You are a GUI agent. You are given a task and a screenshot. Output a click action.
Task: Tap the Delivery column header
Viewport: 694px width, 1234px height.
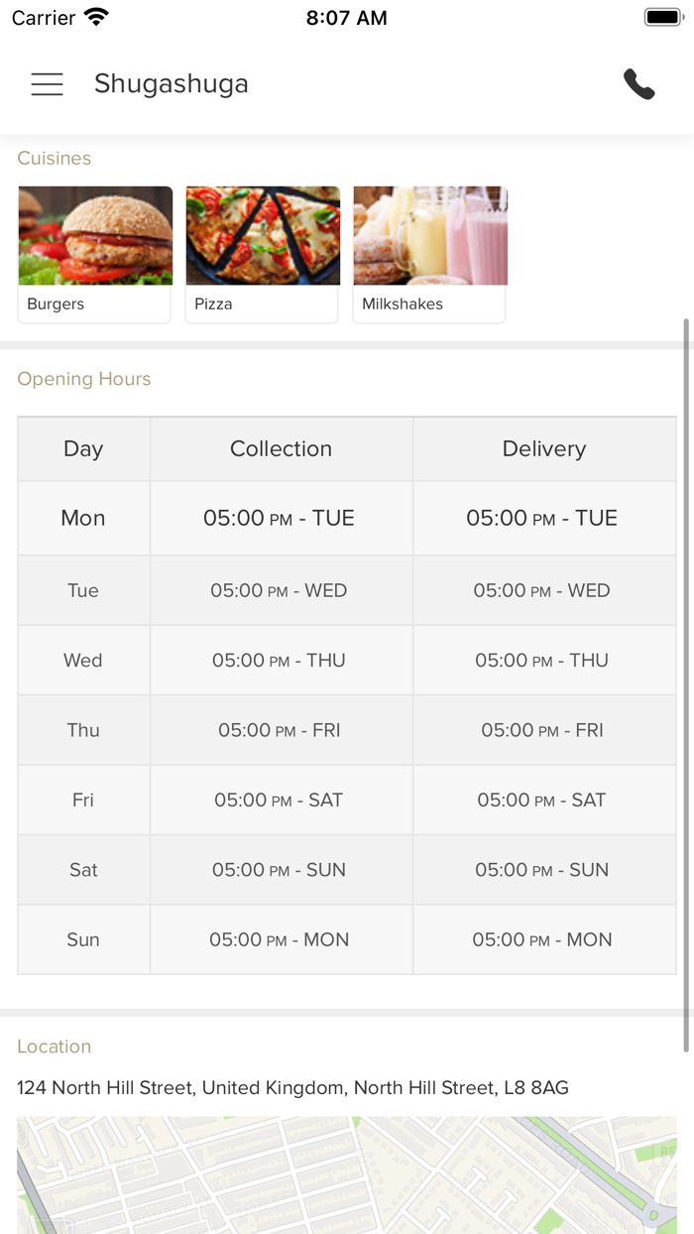544,449
